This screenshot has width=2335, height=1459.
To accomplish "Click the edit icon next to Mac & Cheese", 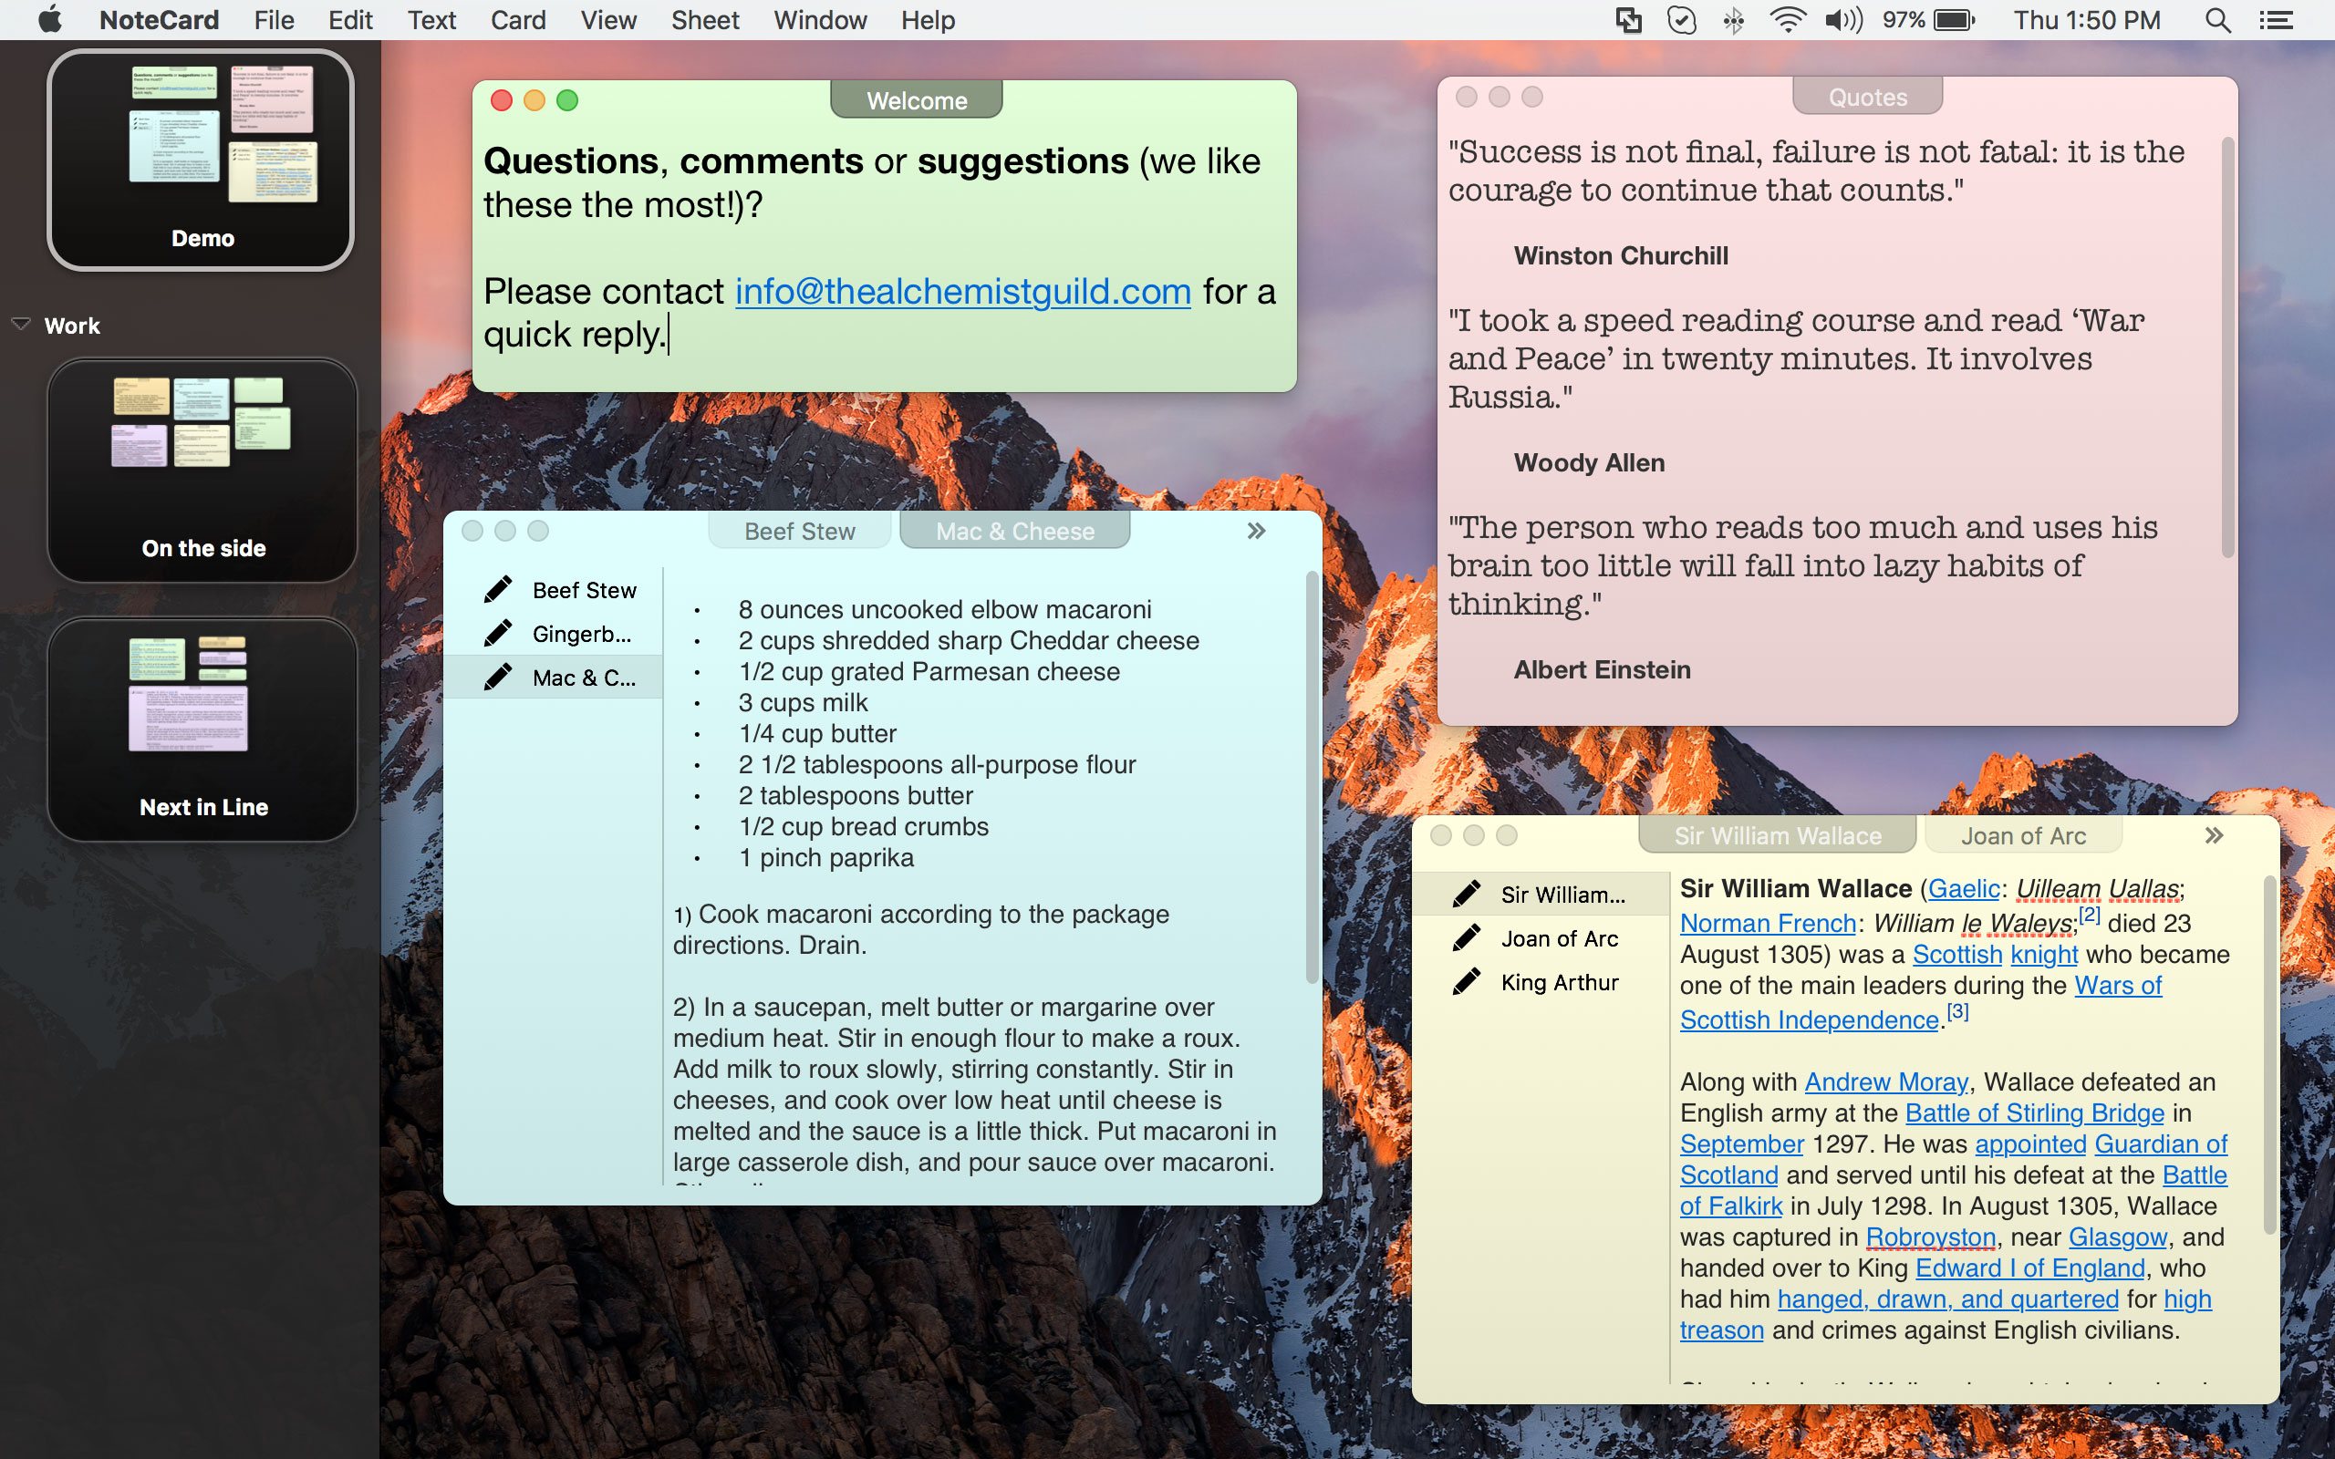I will click(x=496, y=678).
